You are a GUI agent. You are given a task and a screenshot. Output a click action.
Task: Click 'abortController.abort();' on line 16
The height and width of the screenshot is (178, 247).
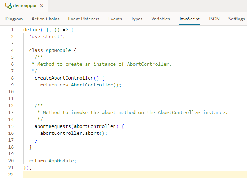[x=74, y=133]
